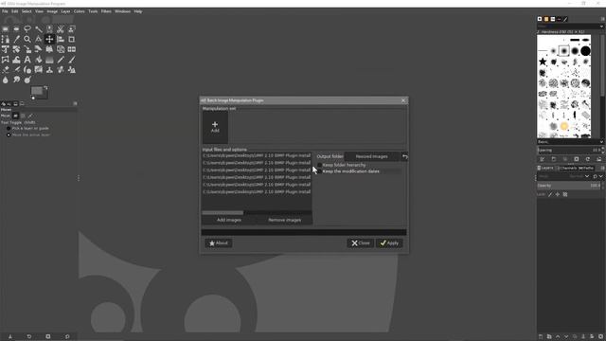The image size is (606, 341).
Task: Select the Color Picker tool
Action: [16, 39]
